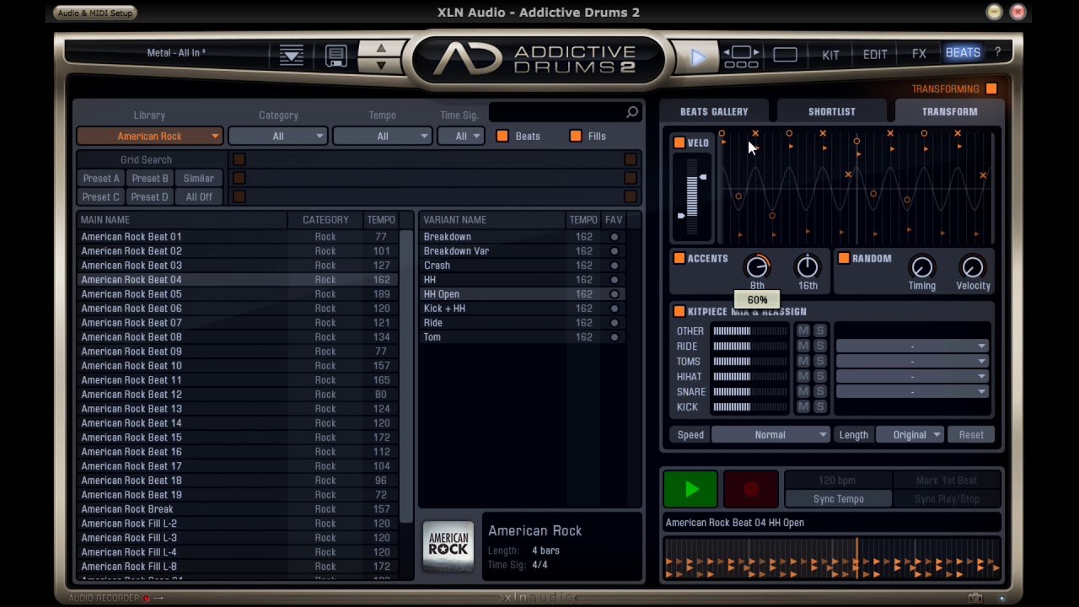
Task: Click the Similar button
Action: 199,179
